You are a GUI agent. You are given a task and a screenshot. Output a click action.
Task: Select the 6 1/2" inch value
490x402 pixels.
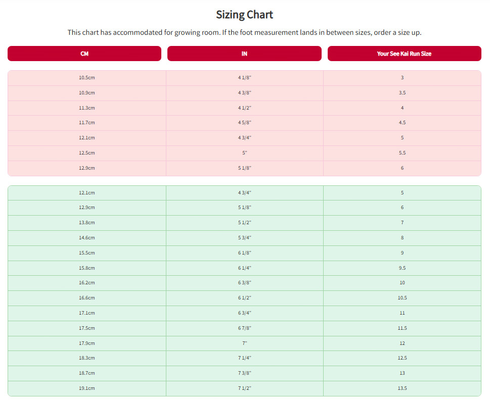click(x=245, y=298)
